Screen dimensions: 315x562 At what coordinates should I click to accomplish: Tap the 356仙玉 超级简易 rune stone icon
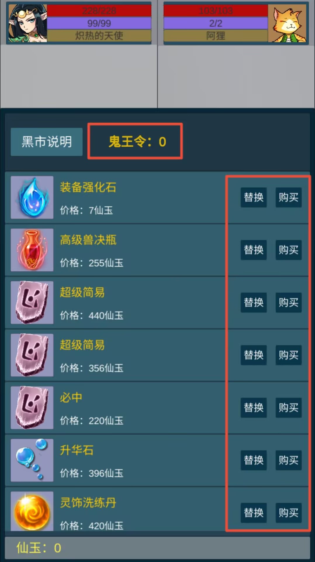[32, 355]
